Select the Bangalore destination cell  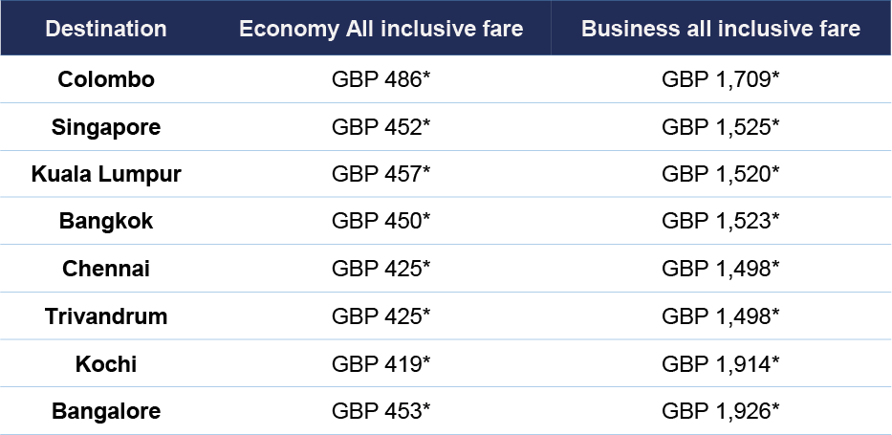coord(106,412)
